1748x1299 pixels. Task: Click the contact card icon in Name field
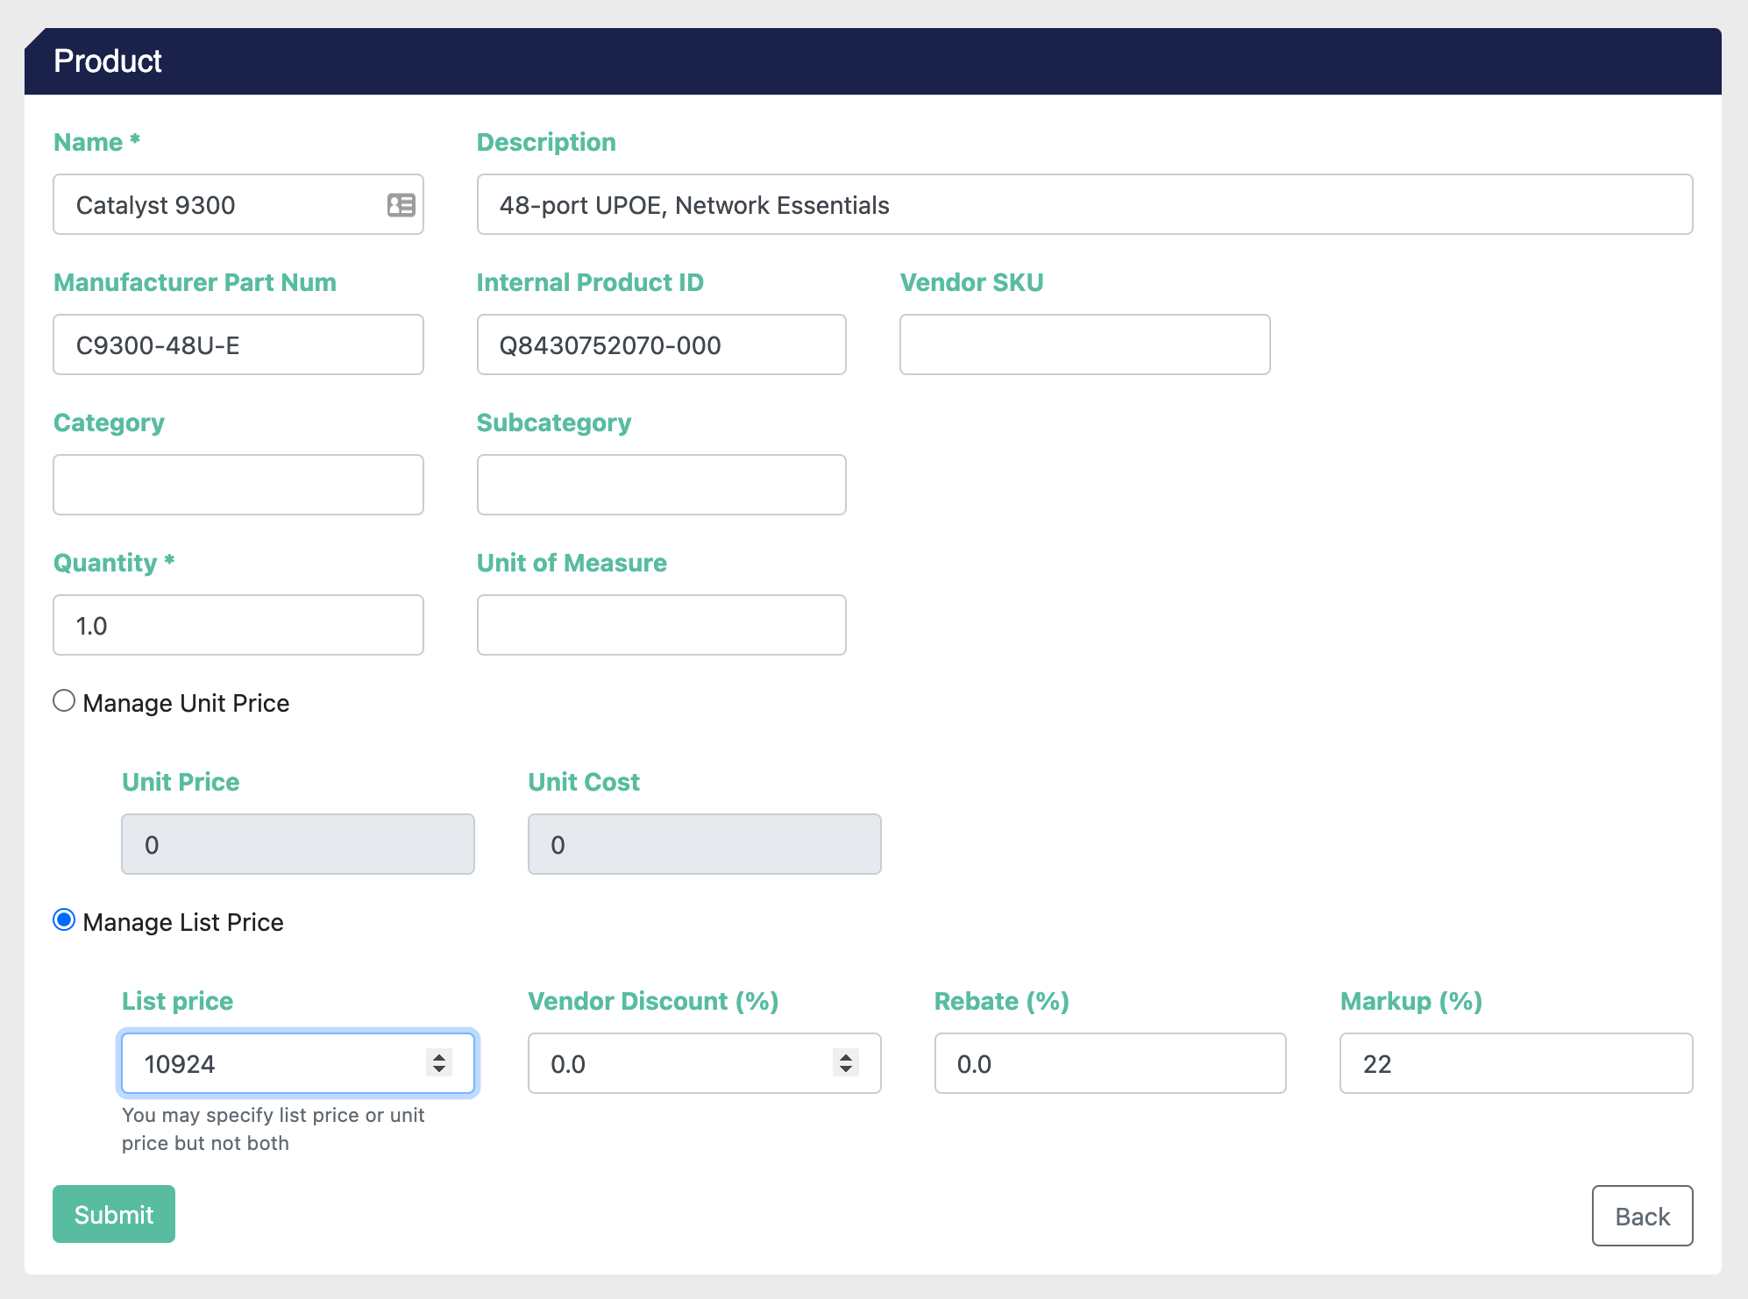(x=401, y=205)
